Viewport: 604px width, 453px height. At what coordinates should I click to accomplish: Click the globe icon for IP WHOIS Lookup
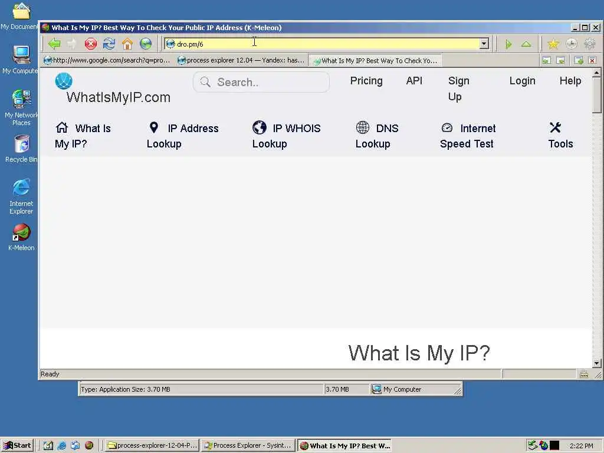pos(260,127)
